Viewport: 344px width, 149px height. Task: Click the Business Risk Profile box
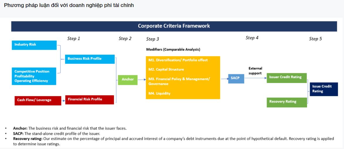click(90, 59)
